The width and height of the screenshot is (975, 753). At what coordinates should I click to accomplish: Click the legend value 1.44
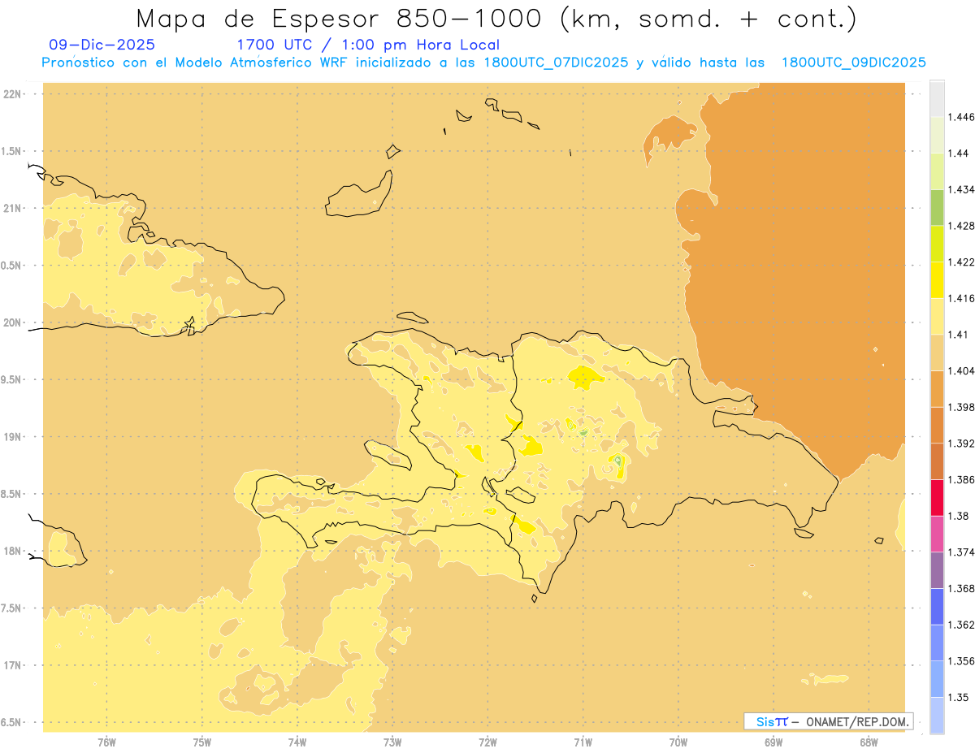957,153
